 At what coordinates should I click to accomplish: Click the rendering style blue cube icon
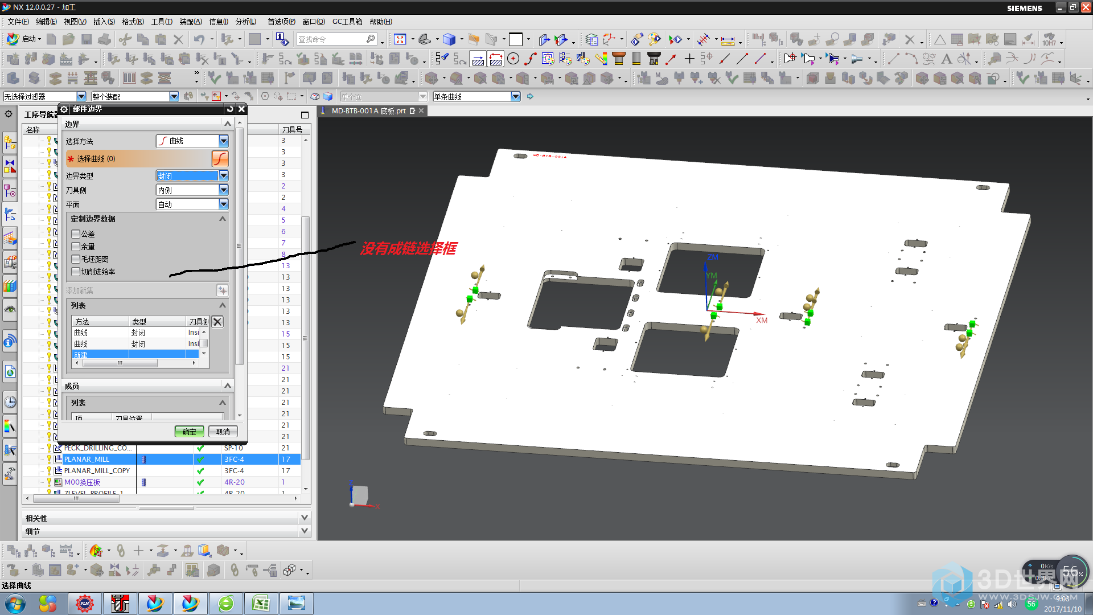pyautogui.click(x=449, y=39)
